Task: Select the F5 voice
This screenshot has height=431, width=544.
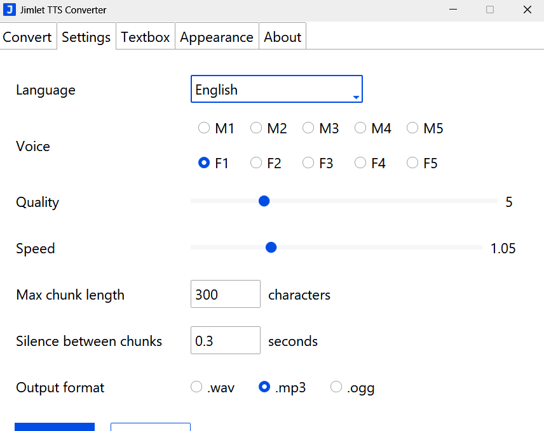Action: coord(412,162)
